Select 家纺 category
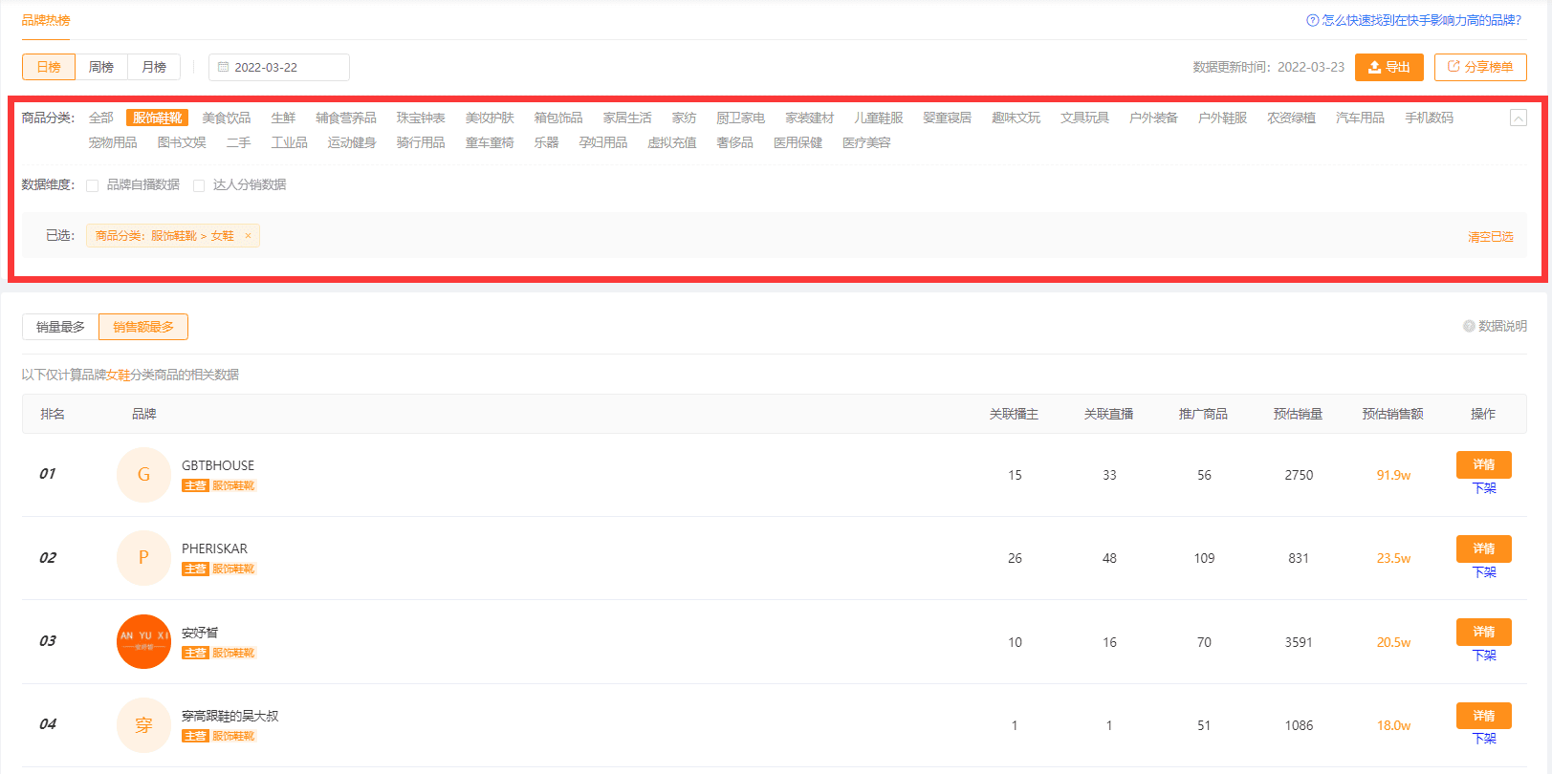 point(684,118)
